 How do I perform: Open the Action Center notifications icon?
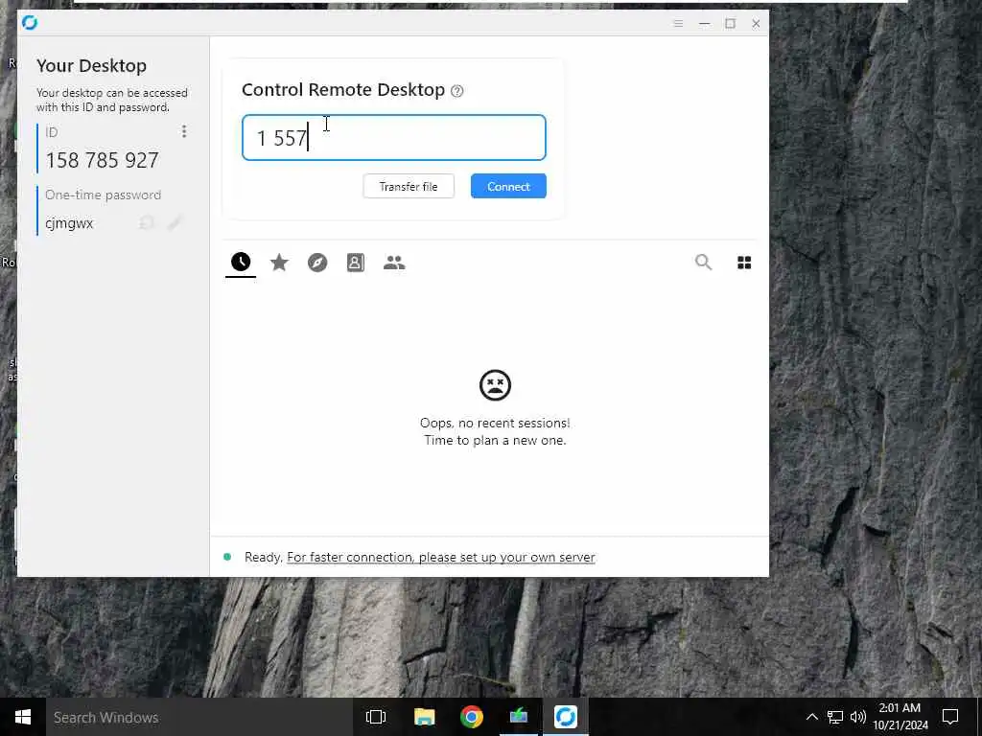click(950, 717)
